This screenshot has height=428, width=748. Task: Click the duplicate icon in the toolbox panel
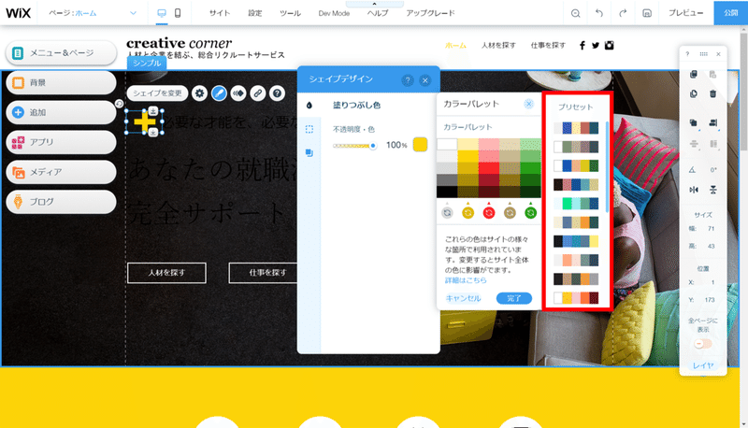[694, 93]
